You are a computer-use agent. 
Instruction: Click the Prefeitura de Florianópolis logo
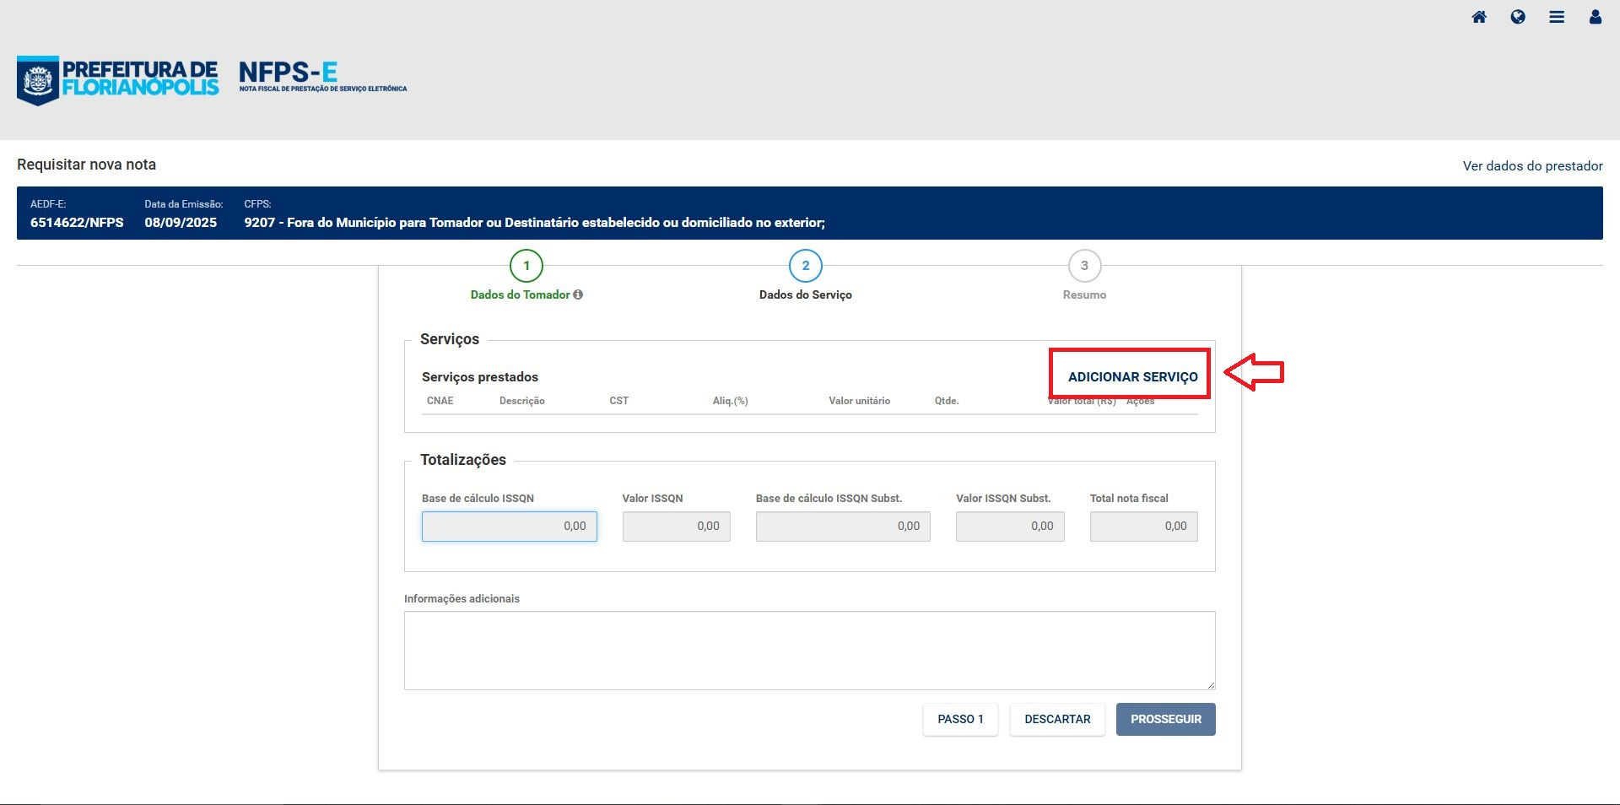pyautogui.click(x=118, y=79)
